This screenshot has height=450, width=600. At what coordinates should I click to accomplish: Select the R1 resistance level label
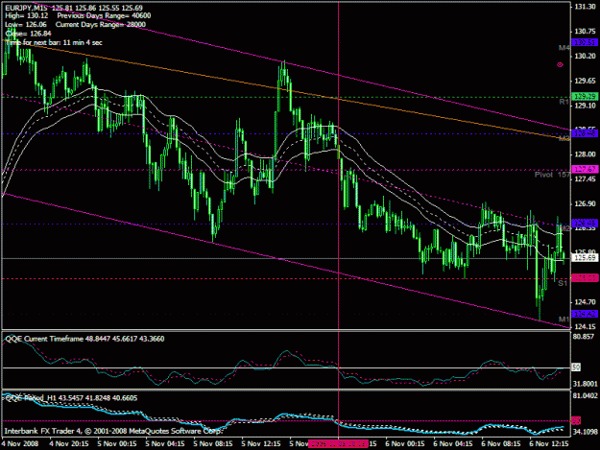[x=564, y=102]
